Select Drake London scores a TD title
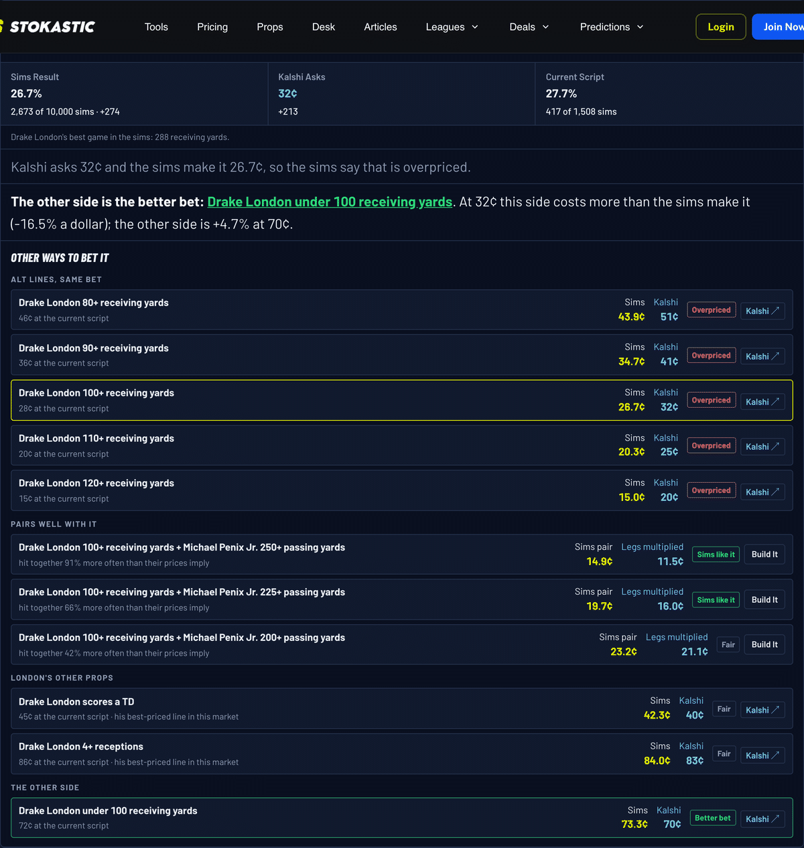804x848 pixels. (x=76, y=702)
